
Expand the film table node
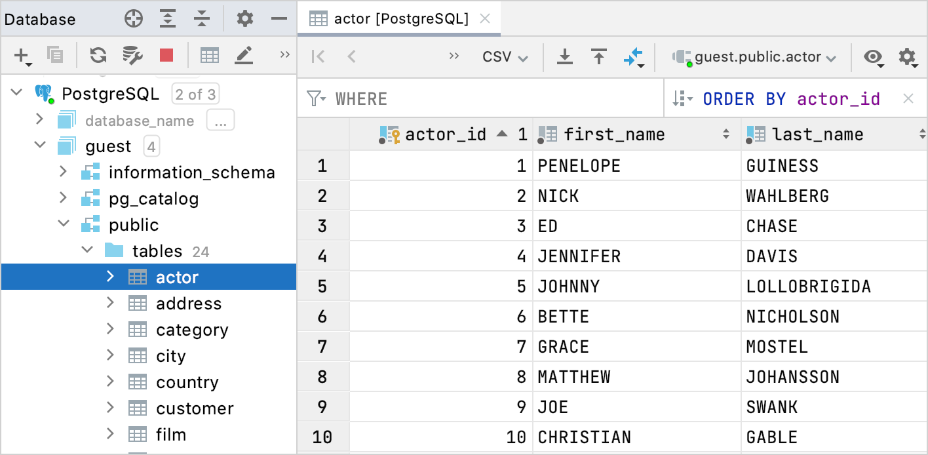[110, 434]
